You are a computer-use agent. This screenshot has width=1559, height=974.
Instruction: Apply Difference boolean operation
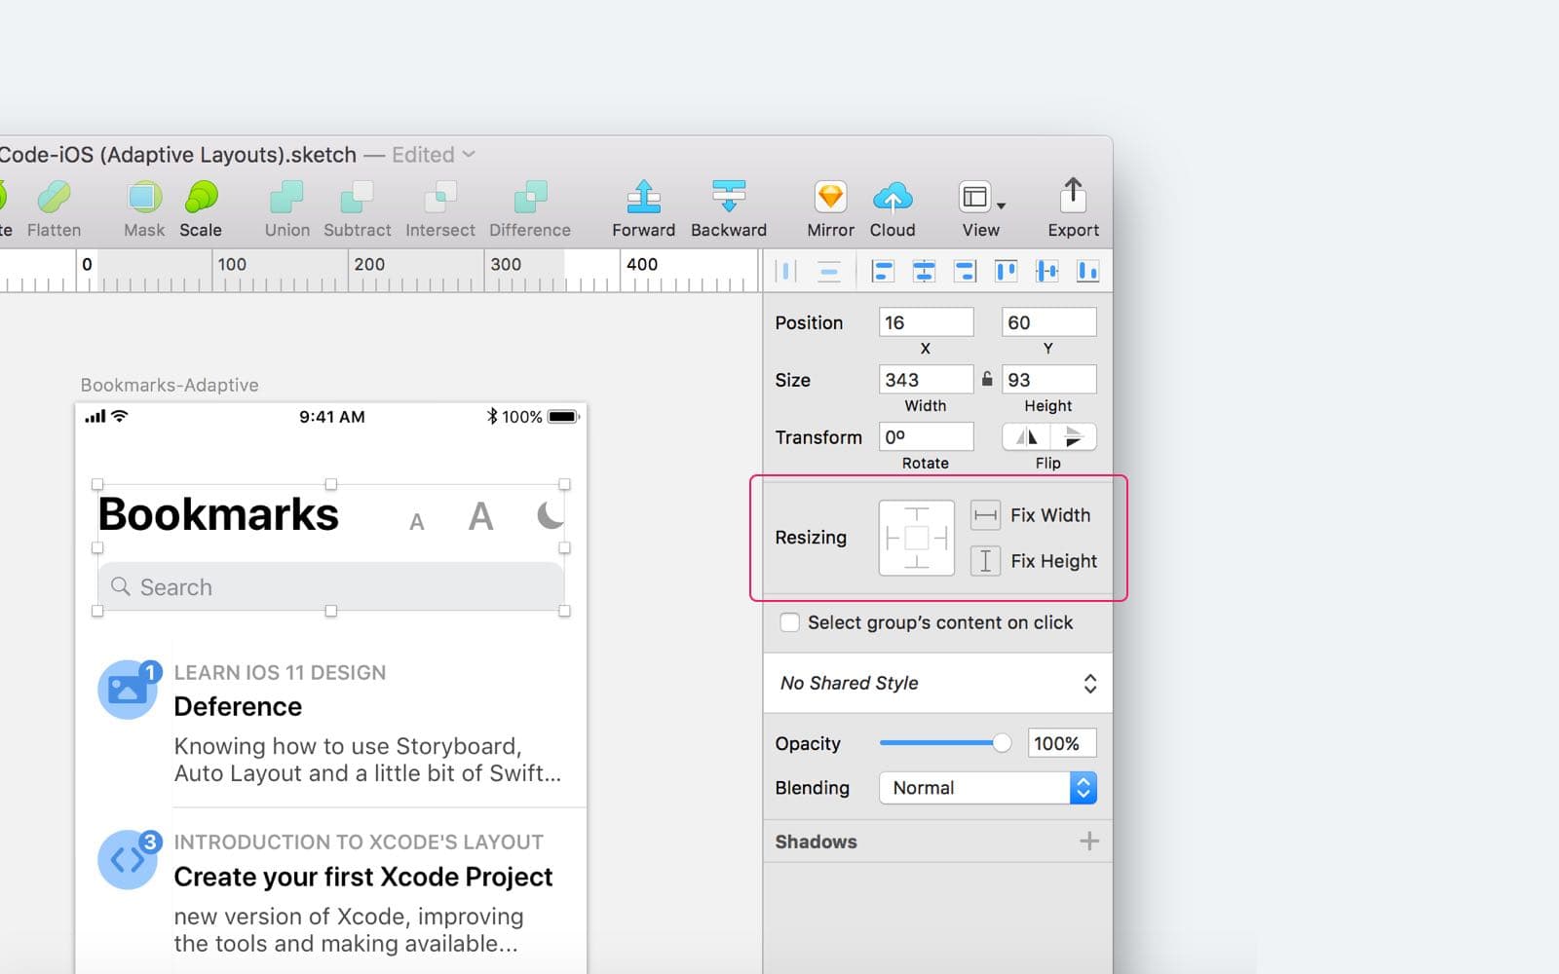coord(530,208)
